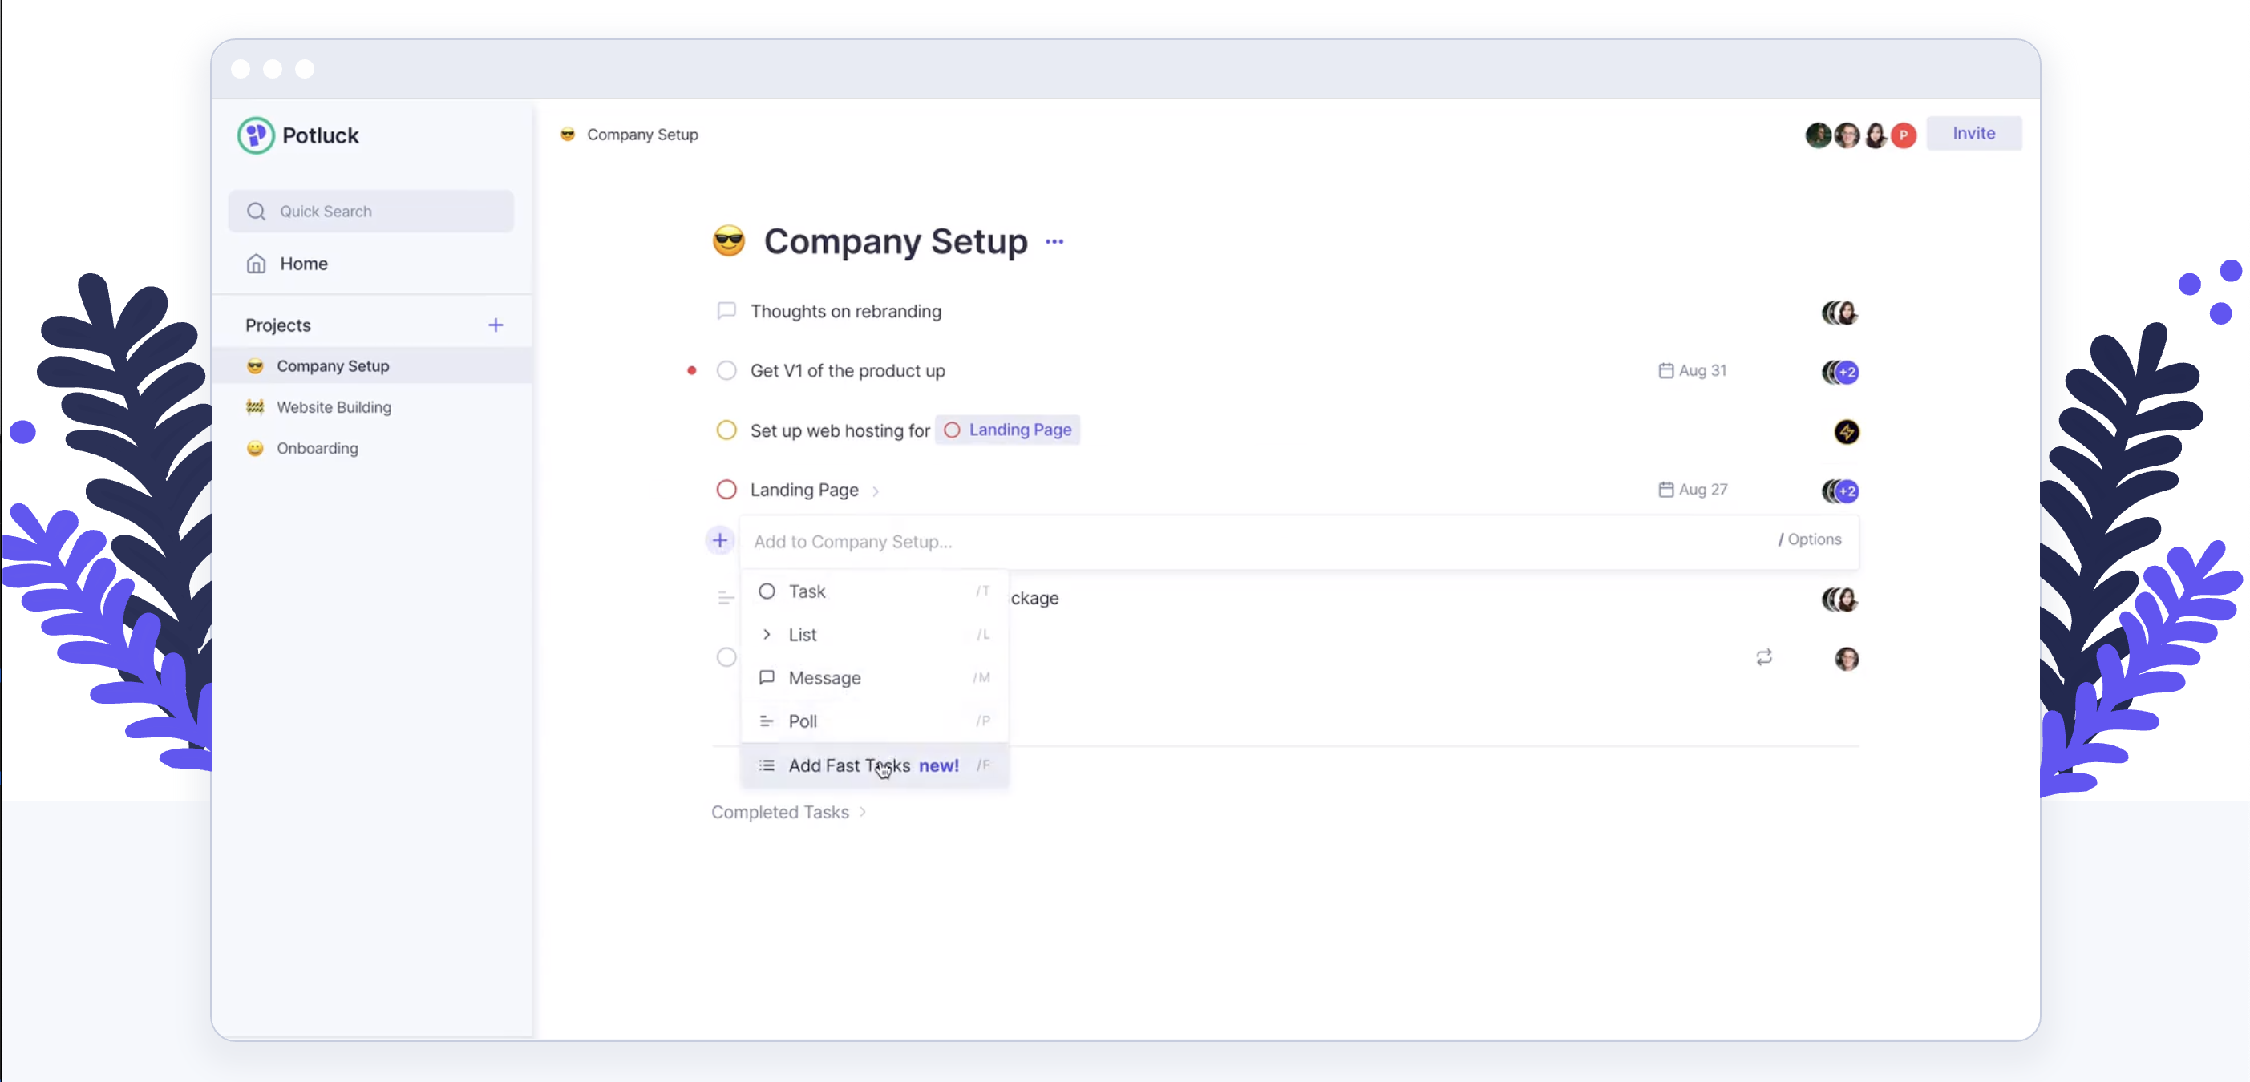The height and width of the screenshot is (1082, 2250).
Task: Click the Projects section heading
Action: coord(277,325)
